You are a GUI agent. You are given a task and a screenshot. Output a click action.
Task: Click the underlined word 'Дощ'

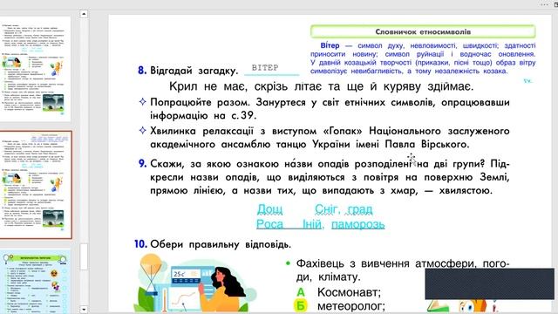point(269,209)
